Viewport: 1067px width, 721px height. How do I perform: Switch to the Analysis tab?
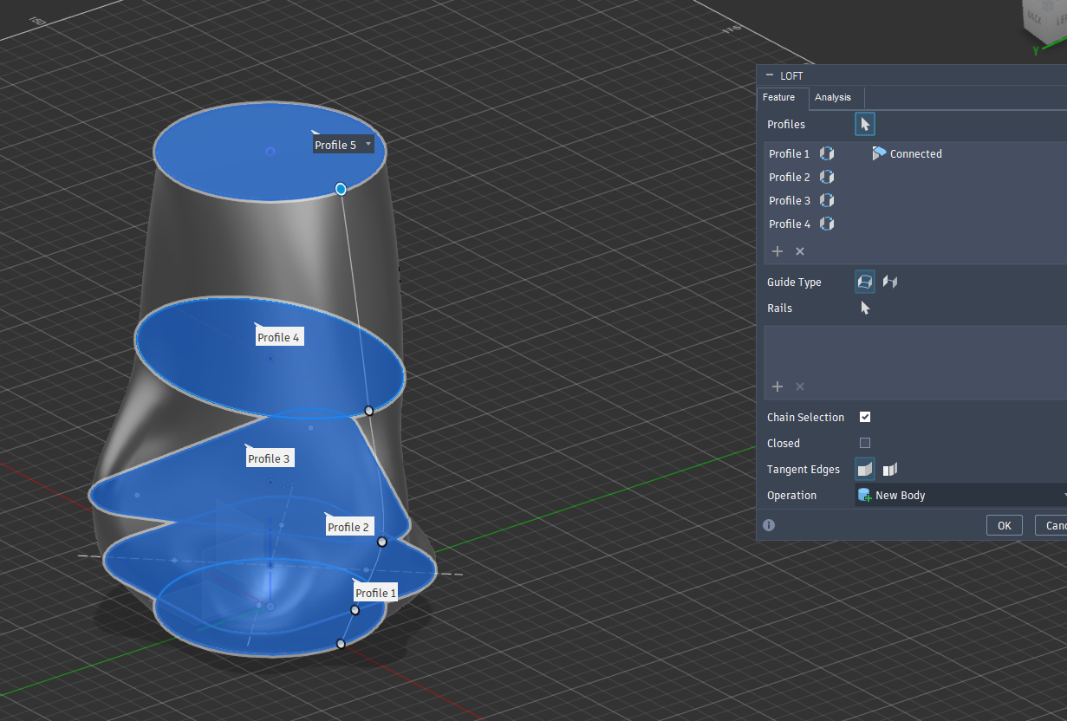coord(833,97)
